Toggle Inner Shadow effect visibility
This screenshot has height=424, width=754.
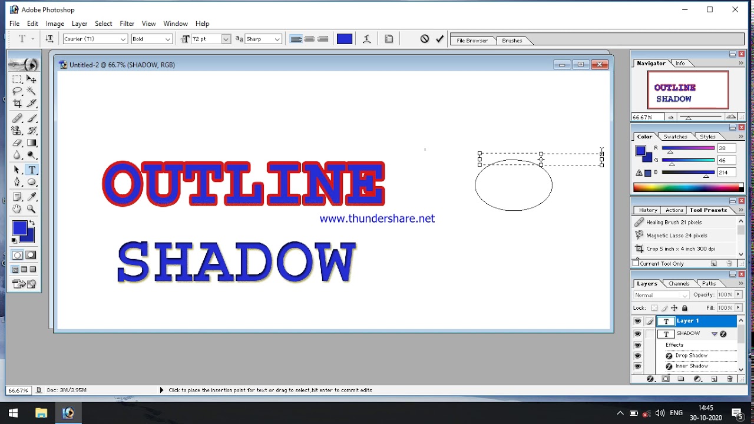[637, 366]
